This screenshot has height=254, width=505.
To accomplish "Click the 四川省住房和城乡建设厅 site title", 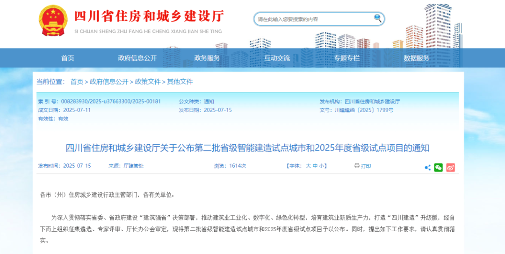I will pyautogui.click(x=149, y=16).
